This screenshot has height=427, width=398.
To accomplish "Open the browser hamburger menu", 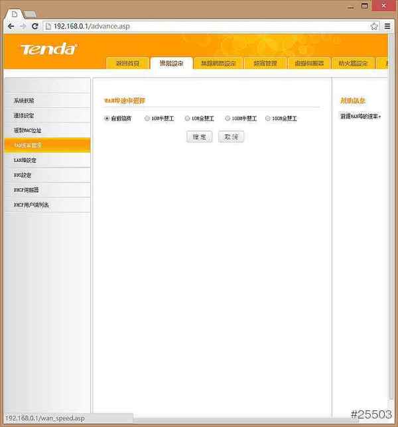I will (x=387, y=26).
